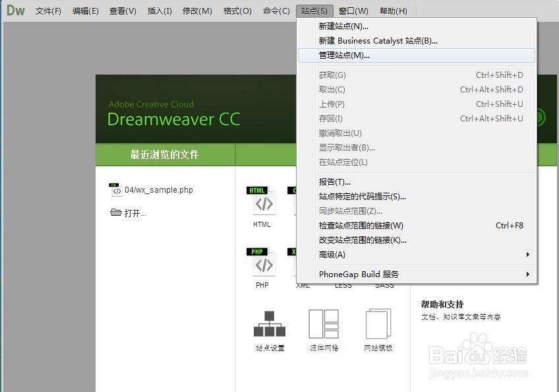Click the 最近浏览的文件 column header
The height and width of the screenshot is (392, 559).
(x=165, y=154)
